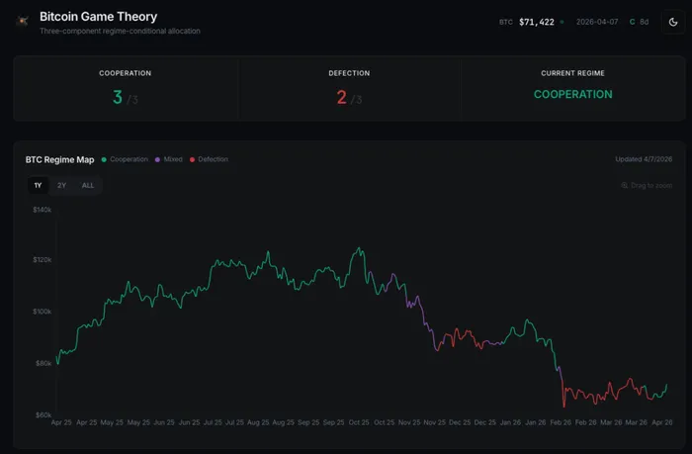Click the Defection score card

click(348, 88)
